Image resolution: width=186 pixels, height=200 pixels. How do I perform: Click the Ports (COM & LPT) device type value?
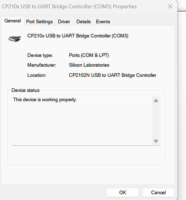[x=89, y=55]
